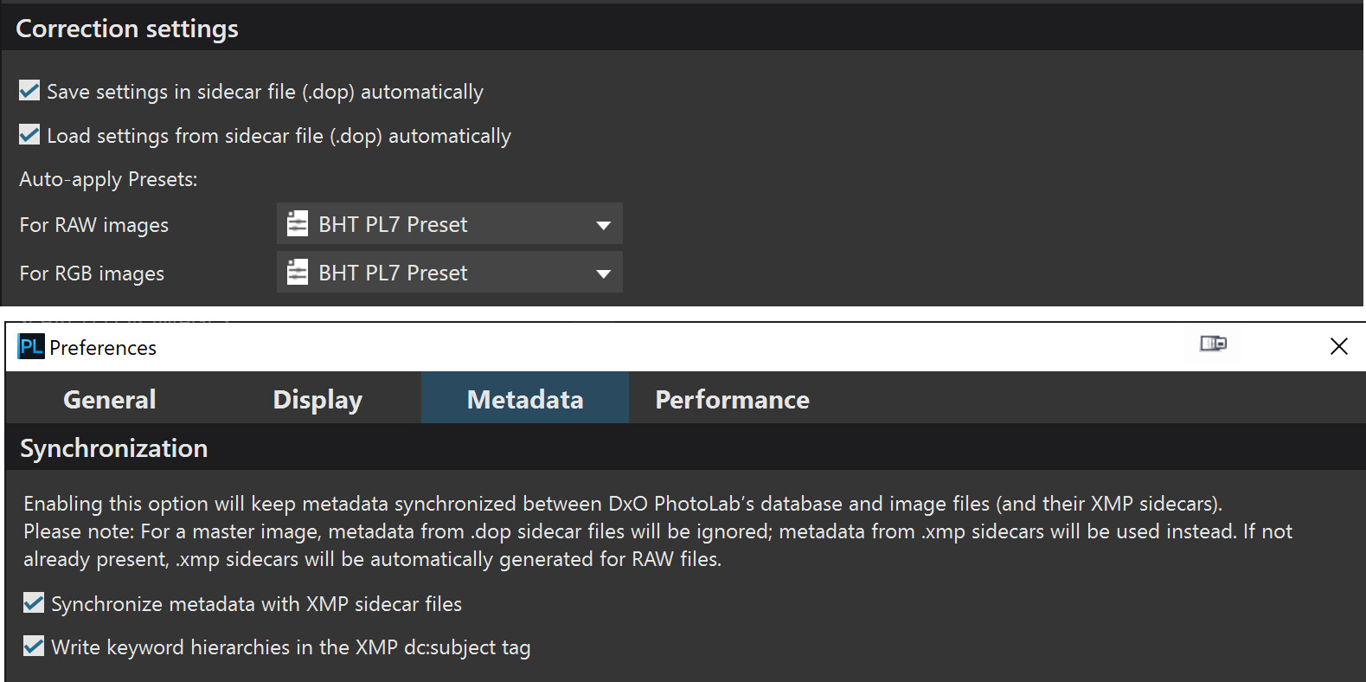The height and width of the screenshot is (682, 1366).
Task: Disable saving settings in sidecar file automatically
Action: click(29, 91)
